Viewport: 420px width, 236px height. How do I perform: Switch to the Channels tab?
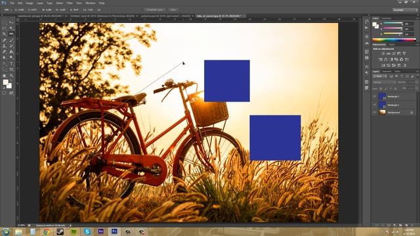pyautogui.click(x=387, y=71)
